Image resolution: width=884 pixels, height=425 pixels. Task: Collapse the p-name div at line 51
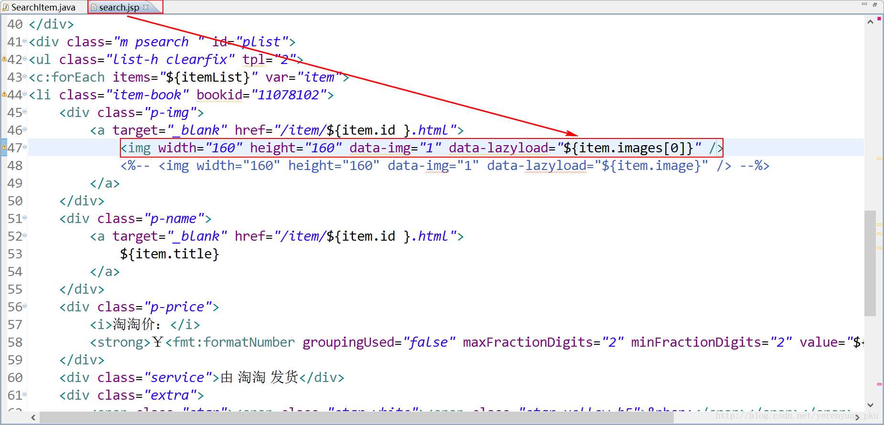point(25,218)
